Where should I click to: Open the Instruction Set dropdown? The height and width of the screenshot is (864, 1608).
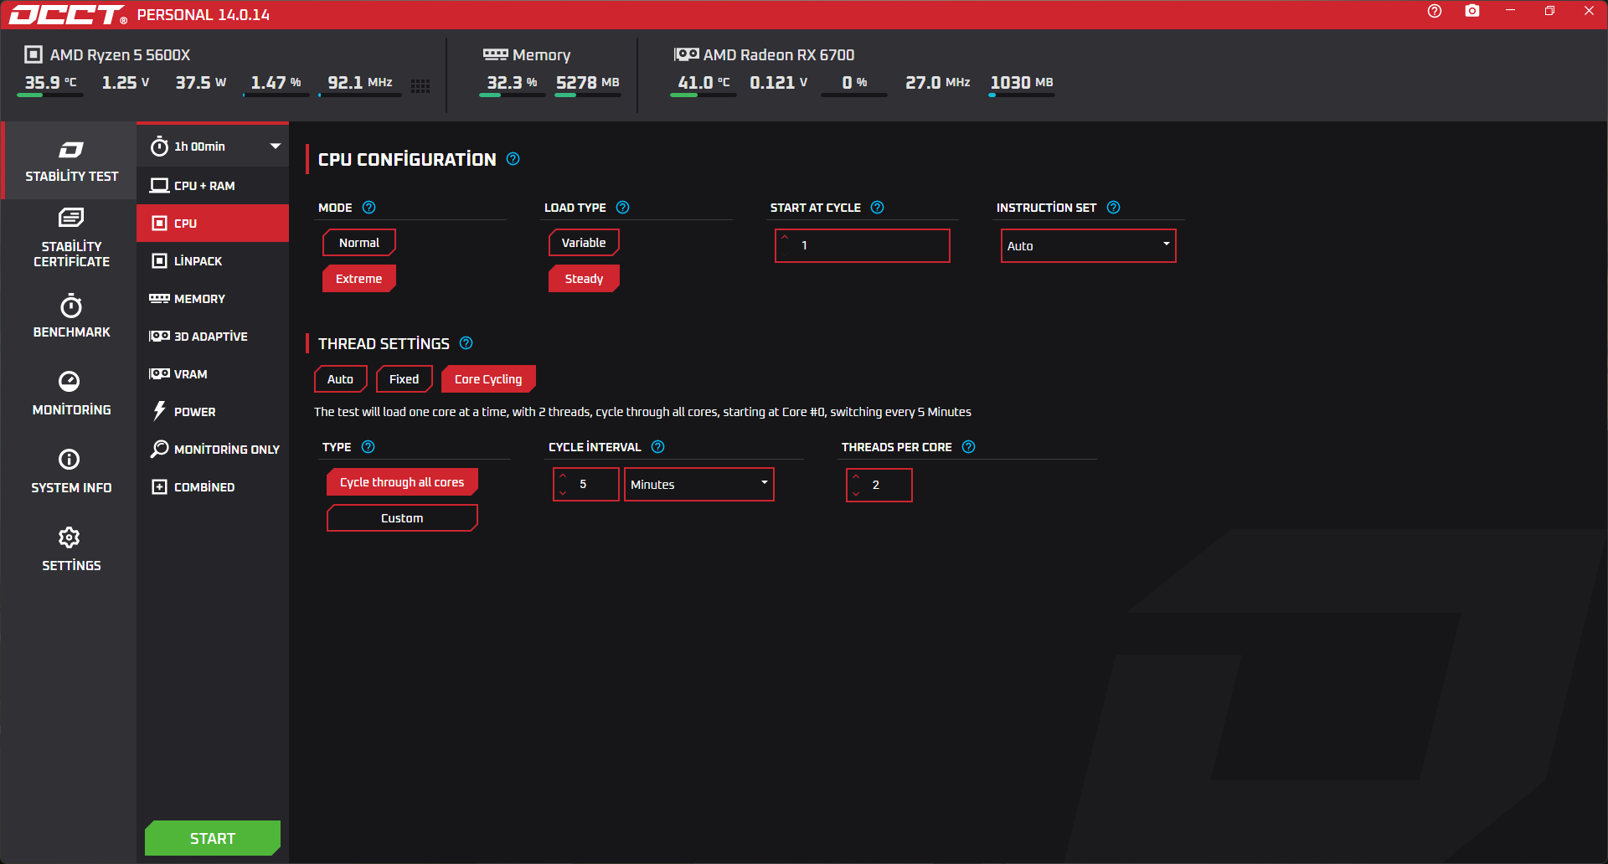1089,246
